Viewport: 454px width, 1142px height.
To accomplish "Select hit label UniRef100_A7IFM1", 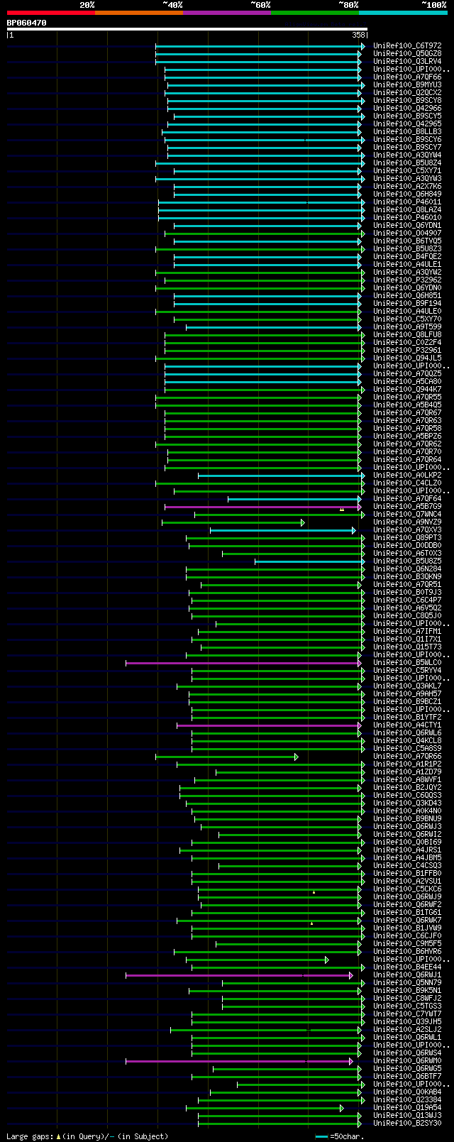I will click(407, 631).
